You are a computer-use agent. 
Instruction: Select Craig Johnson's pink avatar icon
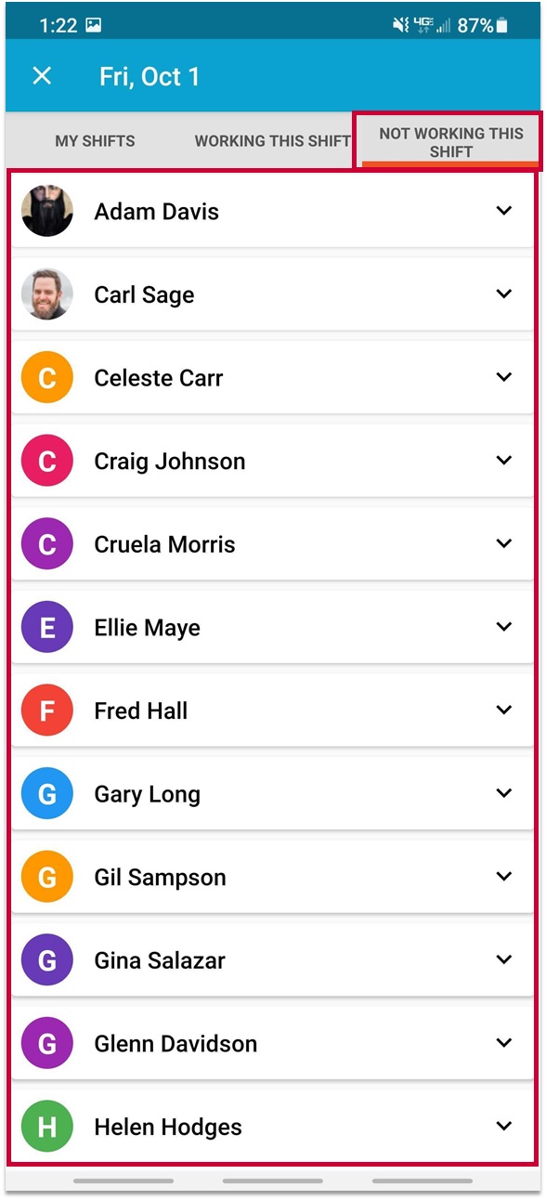click(x=47, y=461)
